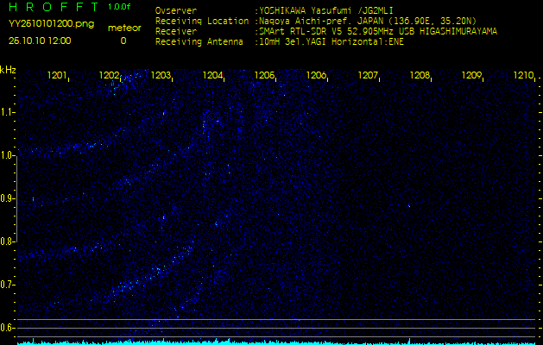This screenshot has width=543, height=345.
Task: Click the vertical gray bar beside the frequency axis
Action: 16,198
